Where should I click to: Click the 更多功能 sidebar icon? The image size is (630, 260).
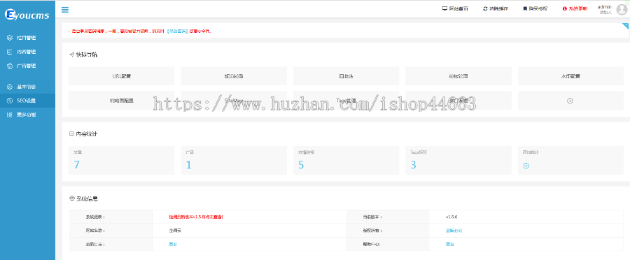point(10,115)
